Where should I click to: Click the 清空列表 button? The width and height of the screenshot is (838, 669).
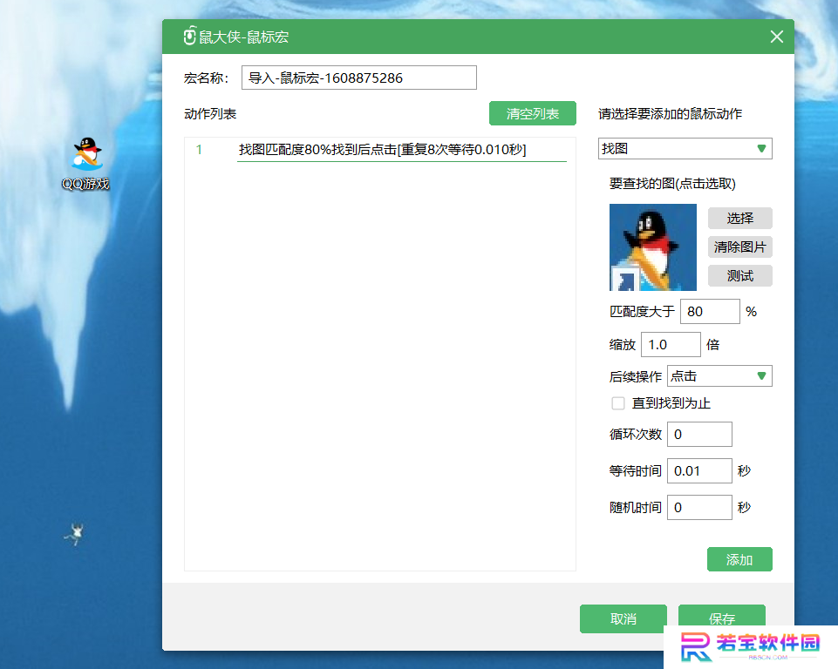pos(532,113)
